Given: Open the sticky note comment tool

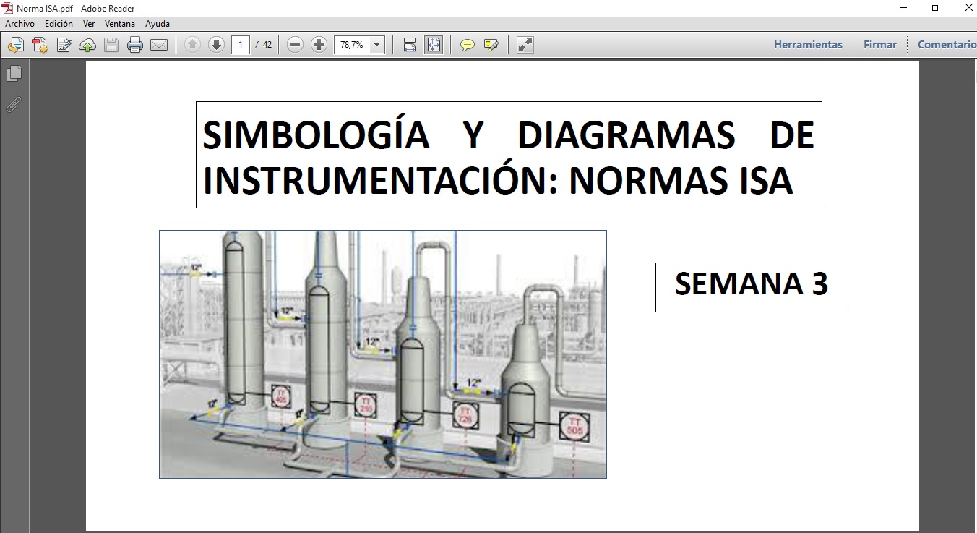Looking at the screenshot, I should 468,45.
